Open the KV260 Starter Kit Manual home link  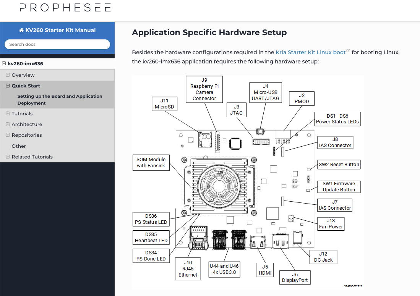coord(57,30)
